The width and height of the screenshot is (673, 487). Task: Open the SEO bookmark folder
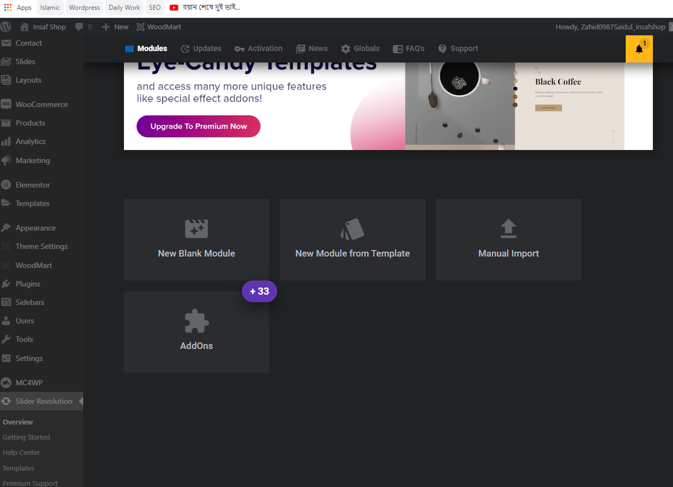click(155, 8)
